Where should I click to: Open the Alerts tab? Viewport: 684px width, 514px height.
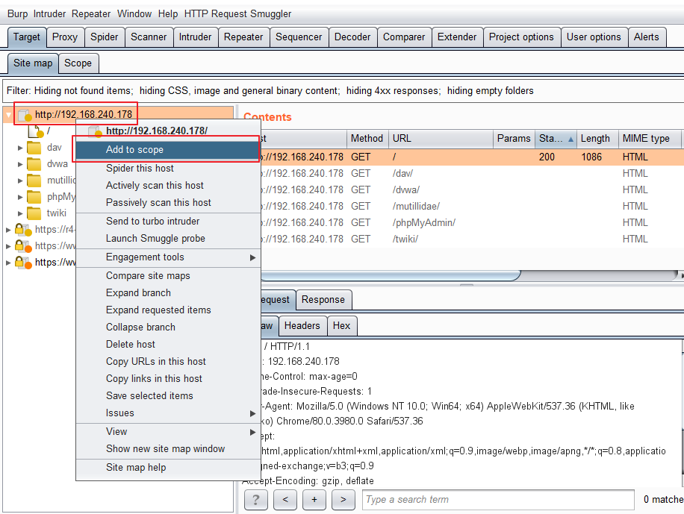coord(647,37)
